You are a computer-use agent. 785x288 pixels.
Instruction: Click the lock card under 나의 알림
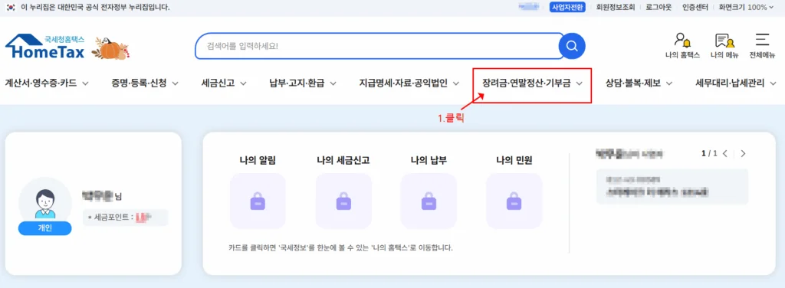tap(258, 201)
